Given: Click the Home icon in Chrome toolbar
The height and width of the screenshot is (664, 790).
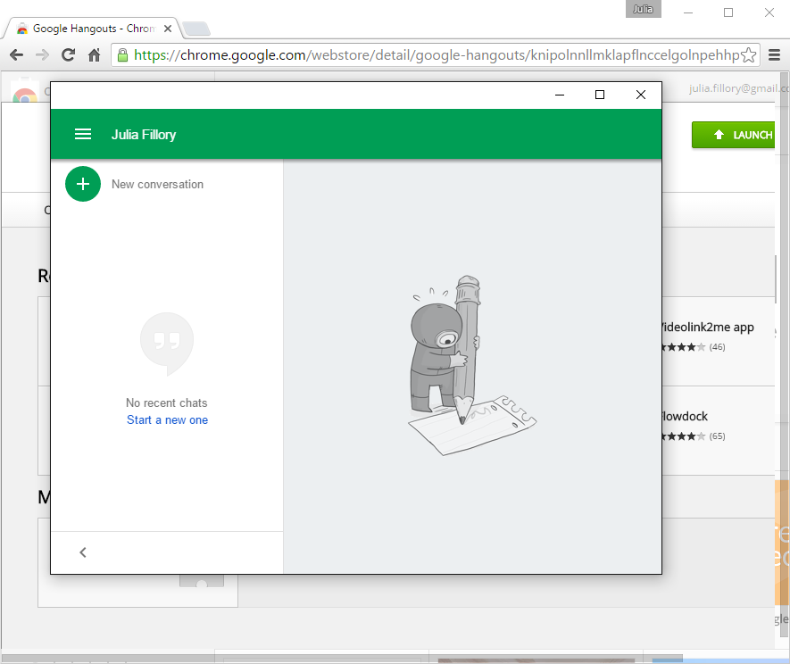Looking at the screenshot, I should 94,55.
